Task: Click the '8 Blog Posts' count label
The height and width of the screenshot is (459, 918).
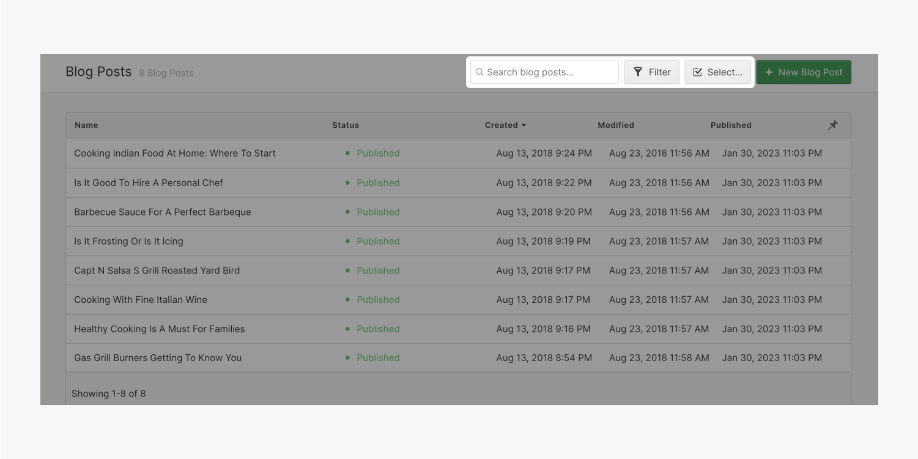Action: coord(166,73)
